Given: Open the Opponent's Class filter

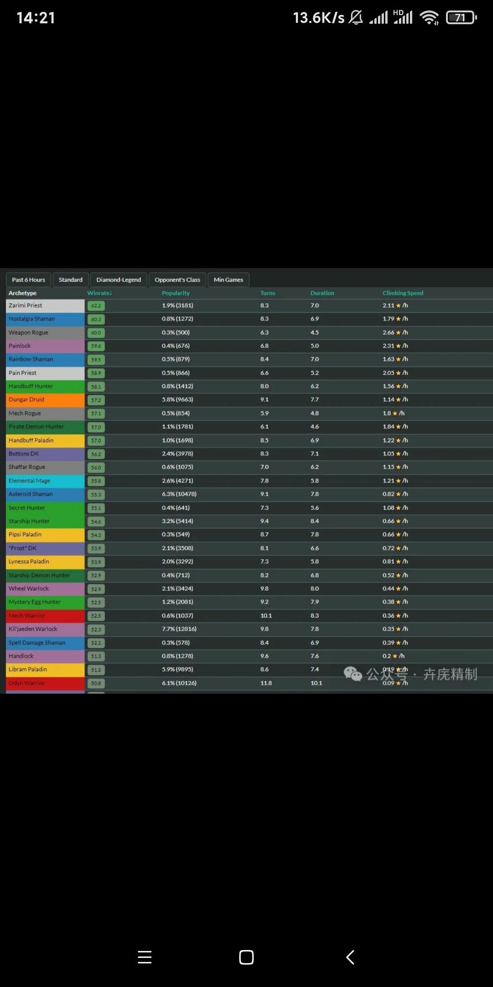Looking at the screenshot, I should pyautogui.click(x=177, y=280).
